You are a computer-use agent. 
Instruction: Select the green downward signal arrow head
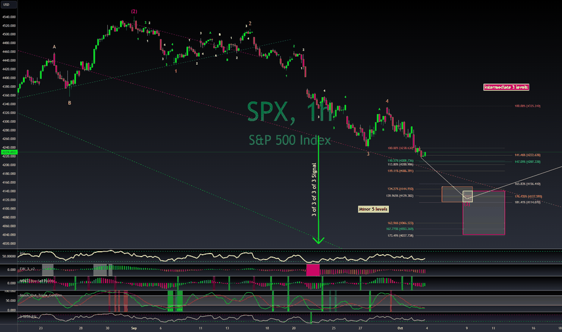(x=318, y=240)
